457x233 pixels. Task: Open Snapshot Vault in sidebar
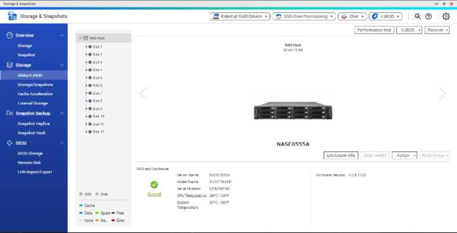pyautogui.click(x=32, y=133)
